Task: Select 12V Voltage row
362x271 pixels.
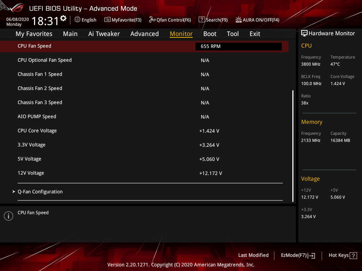Action: tap(144, 173)
